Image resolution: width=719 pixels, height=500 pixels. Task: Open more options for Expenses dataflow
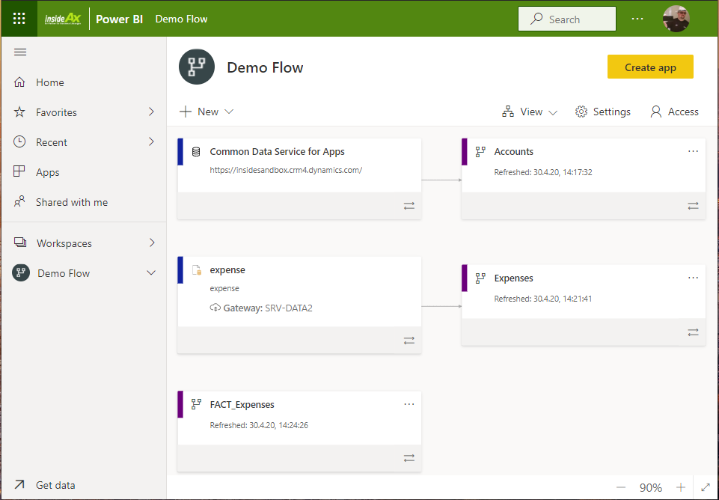coord(694,278)
